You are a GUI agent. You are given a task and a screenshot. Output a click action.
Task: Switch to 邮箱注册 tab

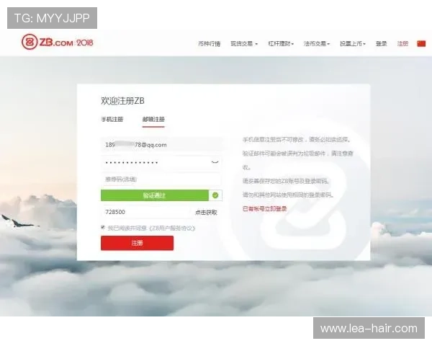click(153, 120)
